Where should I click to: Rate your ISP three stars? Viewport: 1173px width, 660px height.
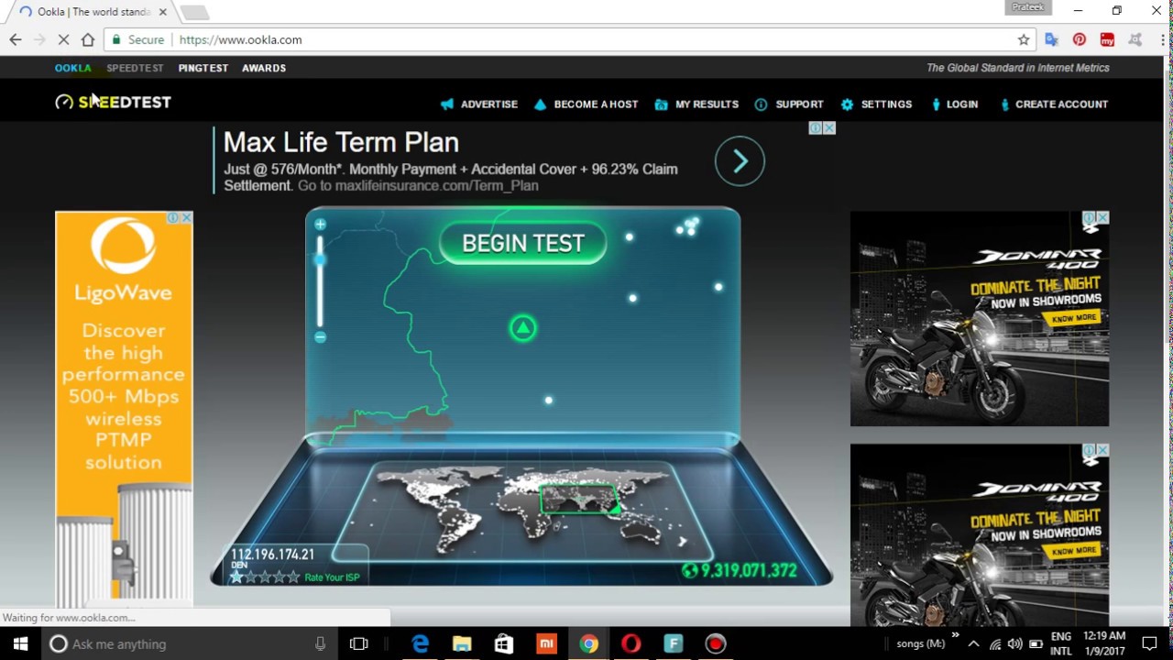(x=265, y=577)
